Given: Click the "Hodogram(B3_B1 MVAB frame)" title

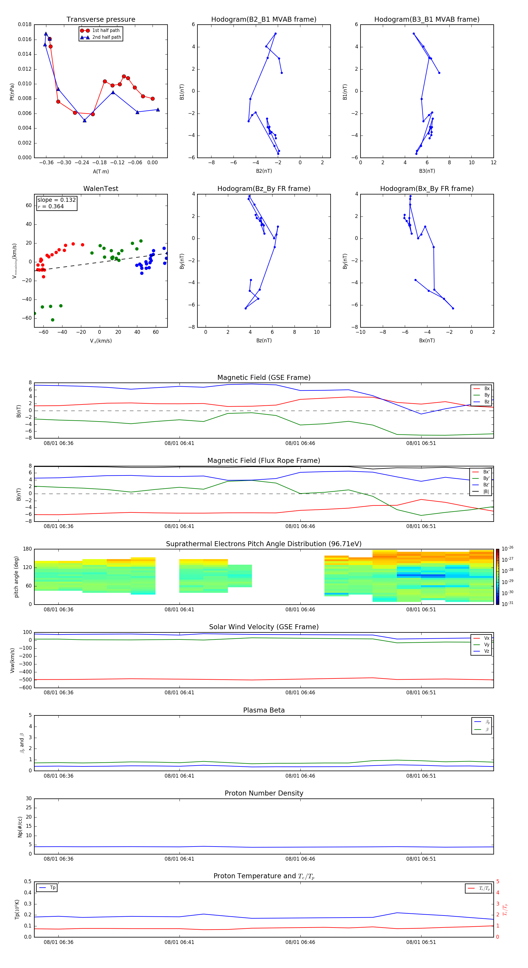Looking at the screenshot, I should point(427,20).
